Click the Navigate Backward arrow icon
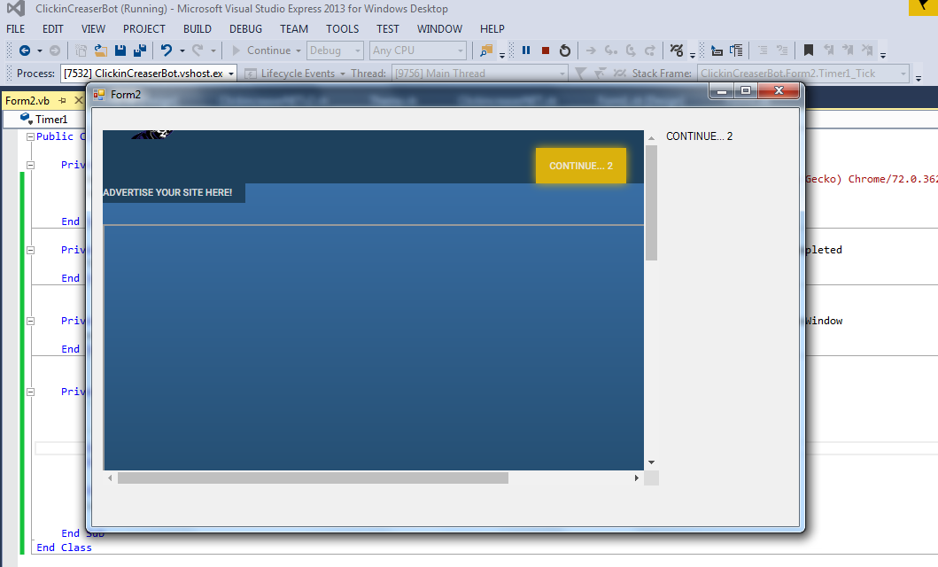The height and width of the screenshot is (567, 938). [x=25, y=50]
